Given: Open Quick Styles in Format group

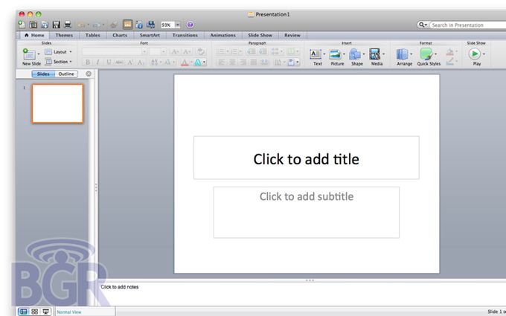Looking at the screenshot, I should coord(426,54).
